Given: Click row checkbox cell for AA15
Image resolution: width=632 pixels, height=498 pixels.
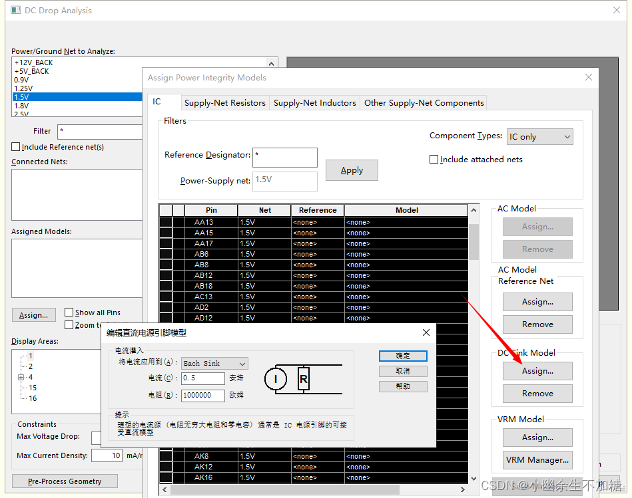Looking at the screenshot, I should pos(166,233).
